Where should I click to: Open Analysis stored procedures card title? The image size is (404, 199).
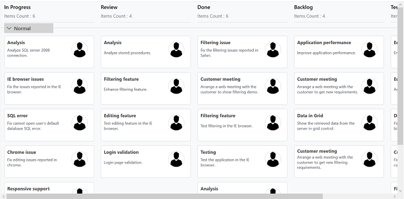click(x=113, y=42)
